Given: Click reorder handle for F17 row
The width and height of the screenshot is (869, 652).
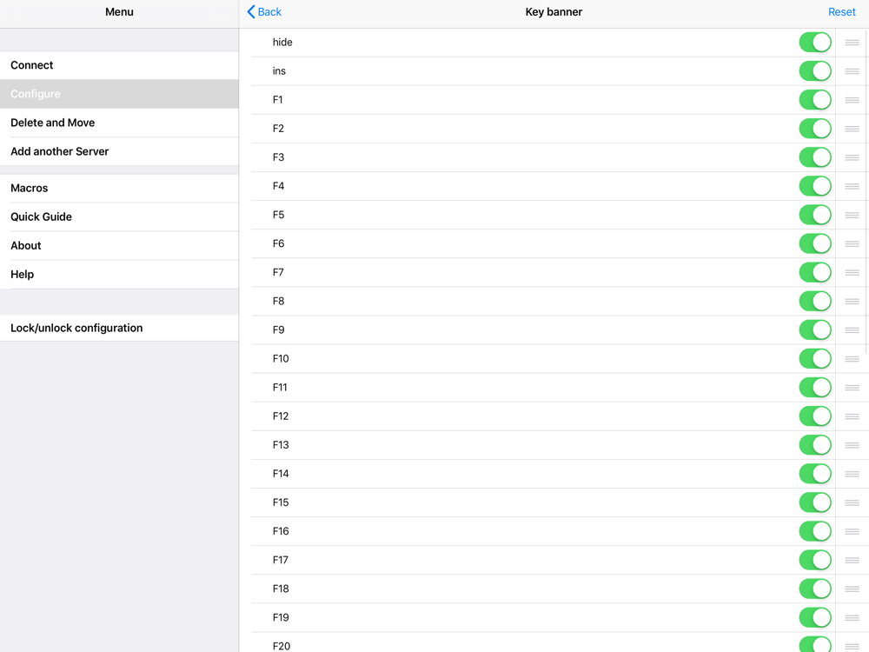Looking at the screenshot, I should point(852,560).
